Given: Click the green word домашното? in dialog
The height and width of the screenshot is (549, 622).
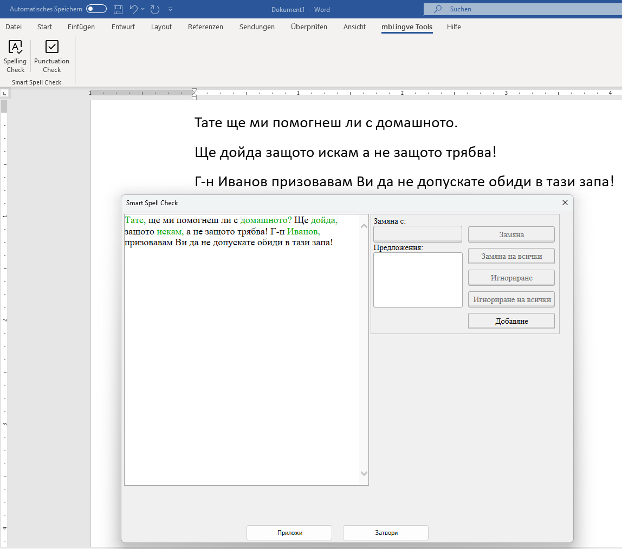Looking at the screenshot, I should (266, 220).
